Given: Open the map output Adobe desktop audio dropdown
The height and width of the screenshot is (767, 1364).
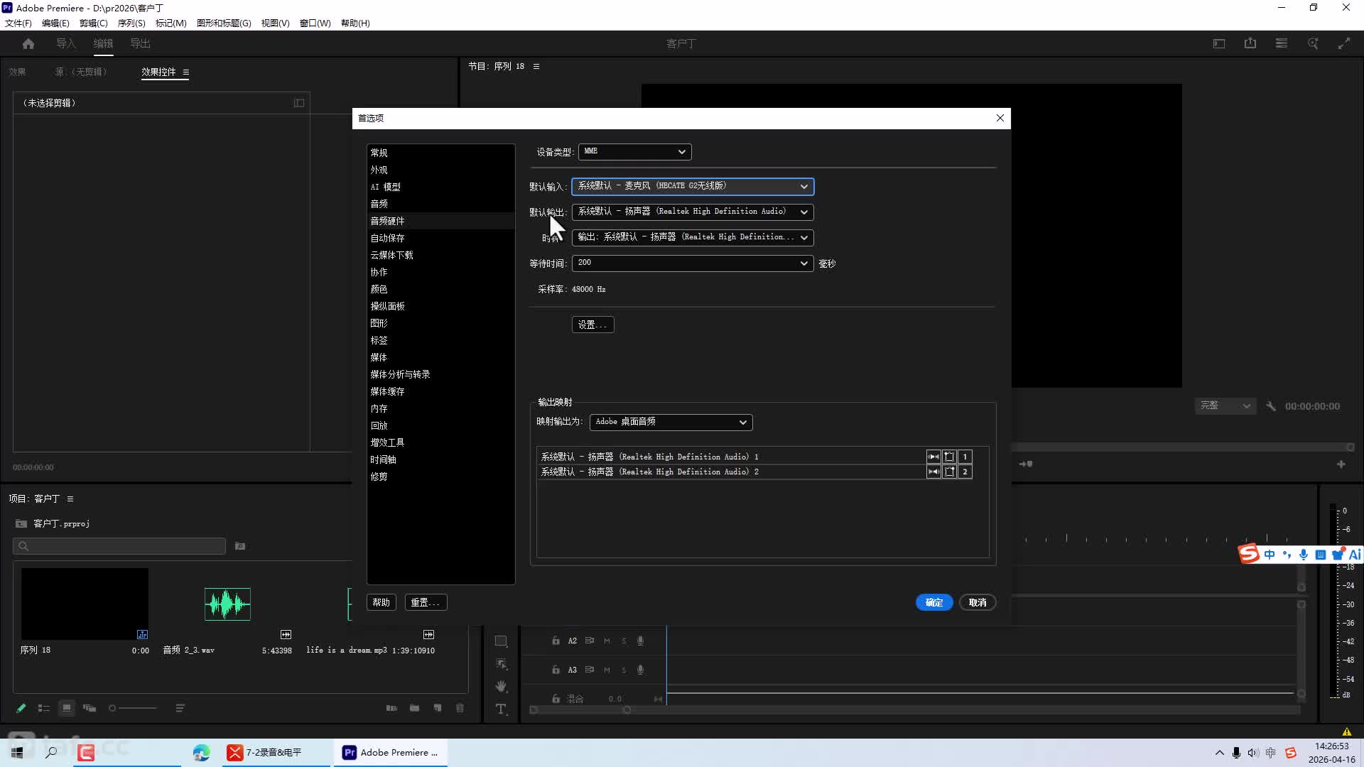Looking at the screenshot, I should tap(671, 422).
